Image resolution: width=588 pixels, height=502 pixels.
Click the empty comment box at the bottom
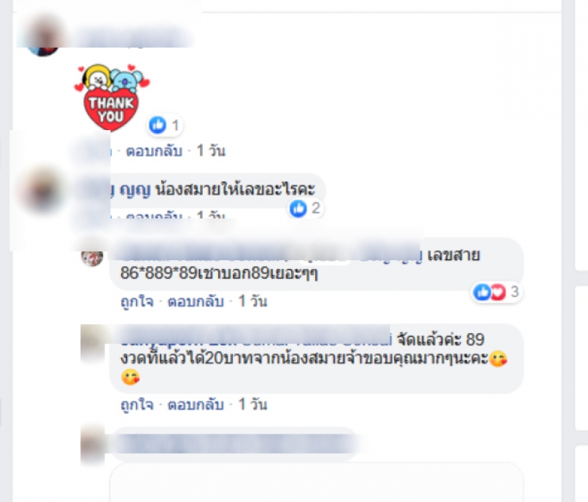click(x=316, y=482)
